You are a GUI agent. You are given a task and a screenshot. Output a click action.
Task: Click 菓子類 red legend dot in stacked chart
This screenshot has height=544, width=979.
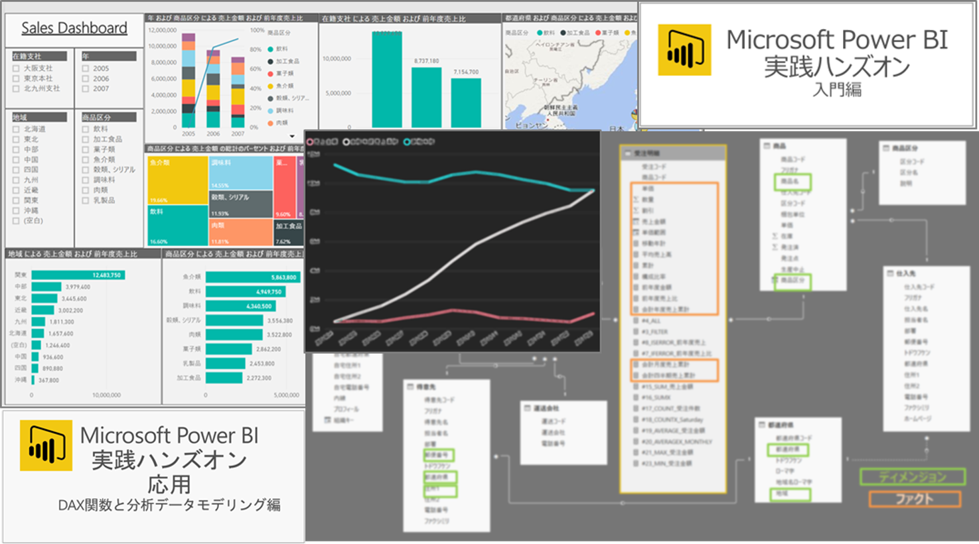pos(270,74)
